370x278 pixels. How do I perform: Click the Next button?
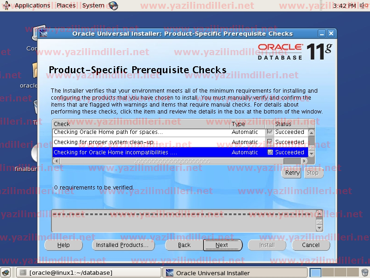coord(222,245)
